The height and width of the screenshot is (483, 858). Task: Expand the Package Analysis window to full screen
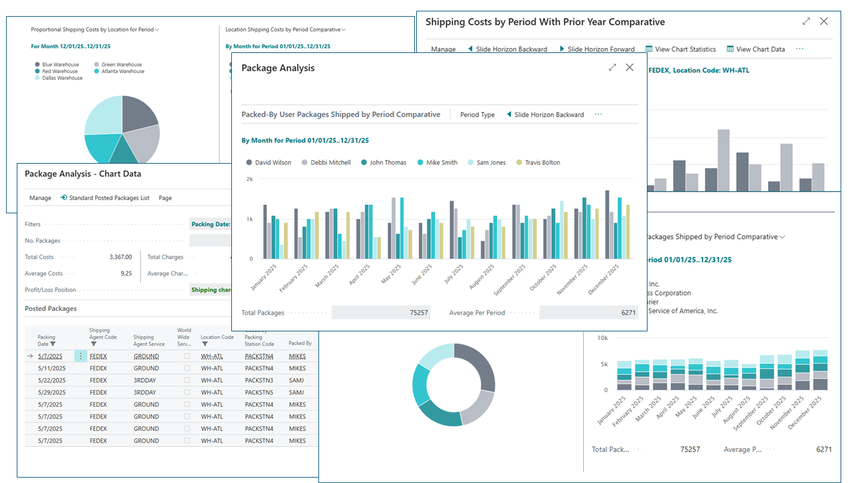click(x=612, y=67)
